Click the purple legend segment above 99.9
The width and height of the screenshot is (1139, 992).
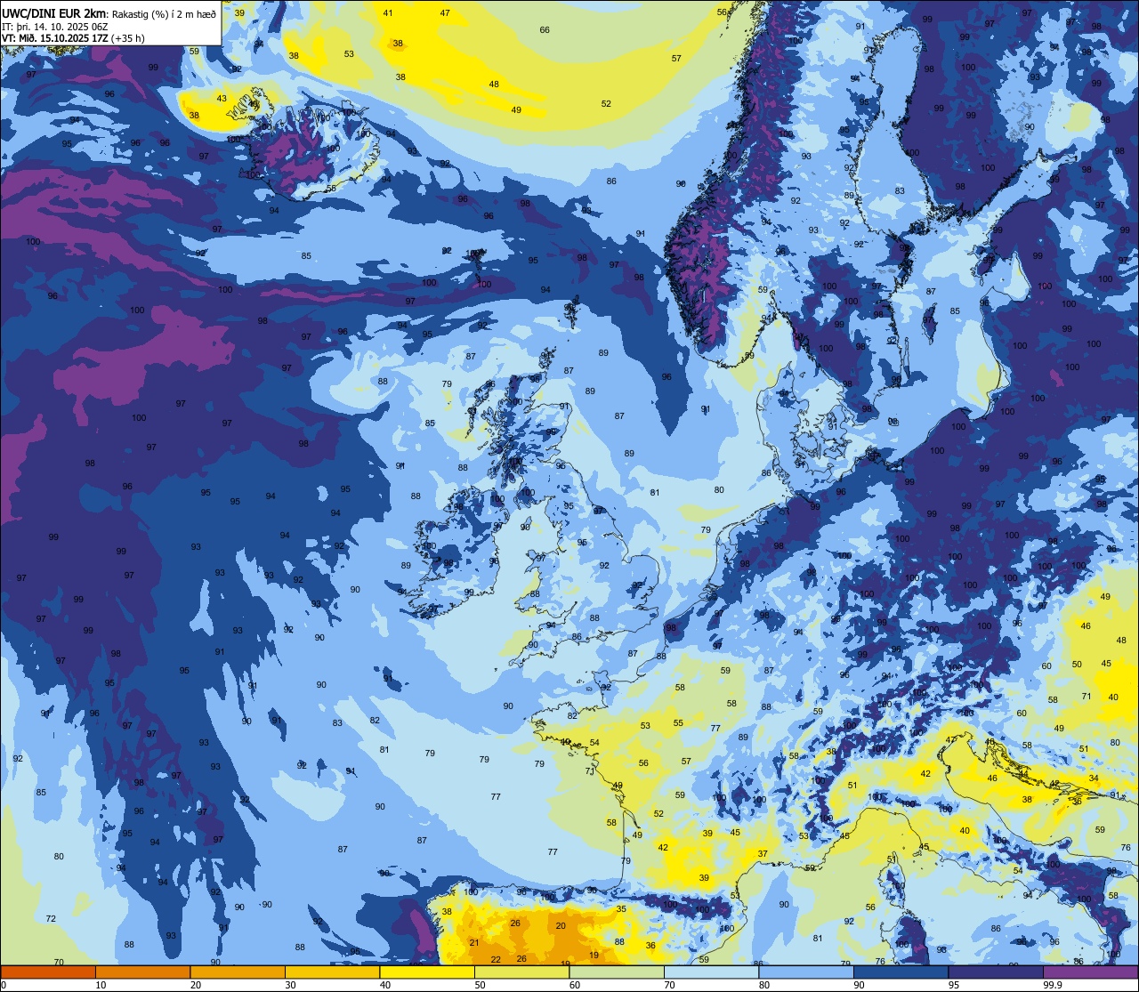[1090, 972]
